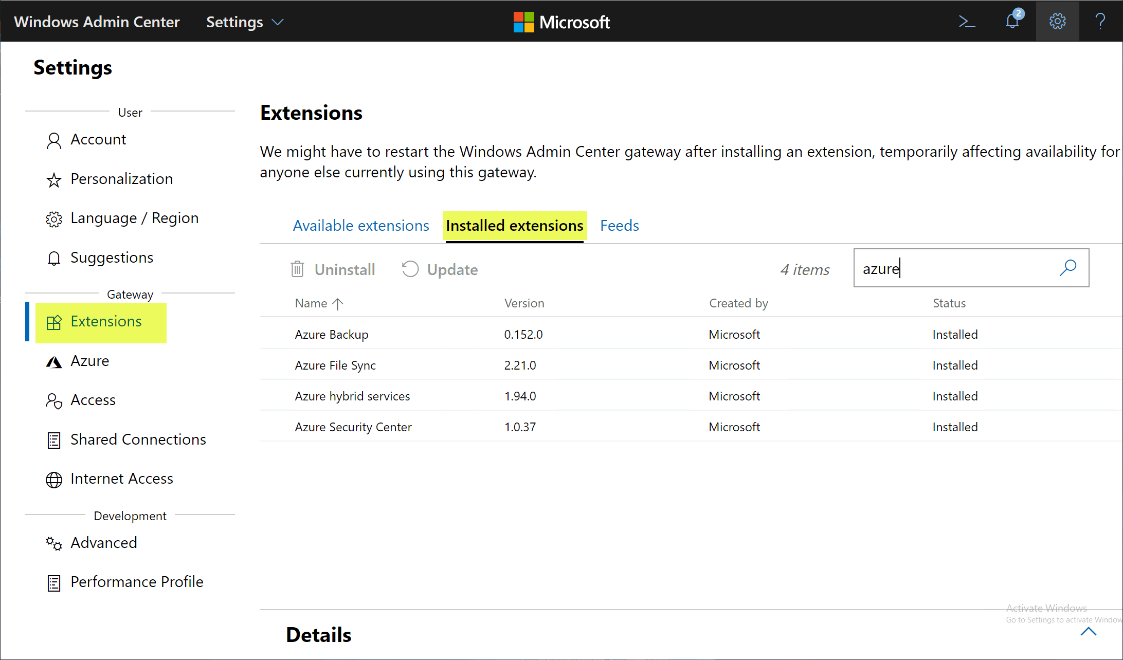Open notifications bell with badge
The image size is (1123, 660).
1012,22
